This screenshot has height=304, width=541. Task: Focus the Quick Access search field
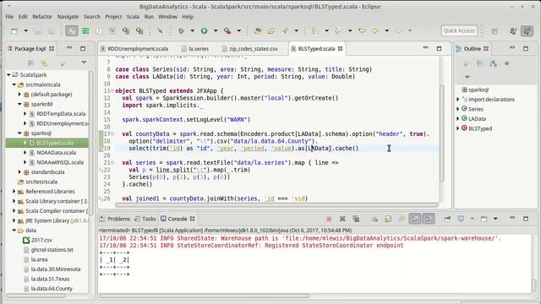tap(459, 30)
